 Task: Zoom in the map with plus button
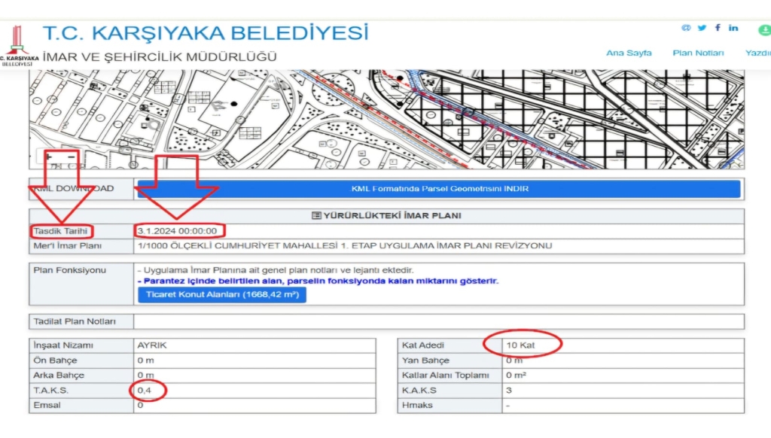(x=49, y=156)
